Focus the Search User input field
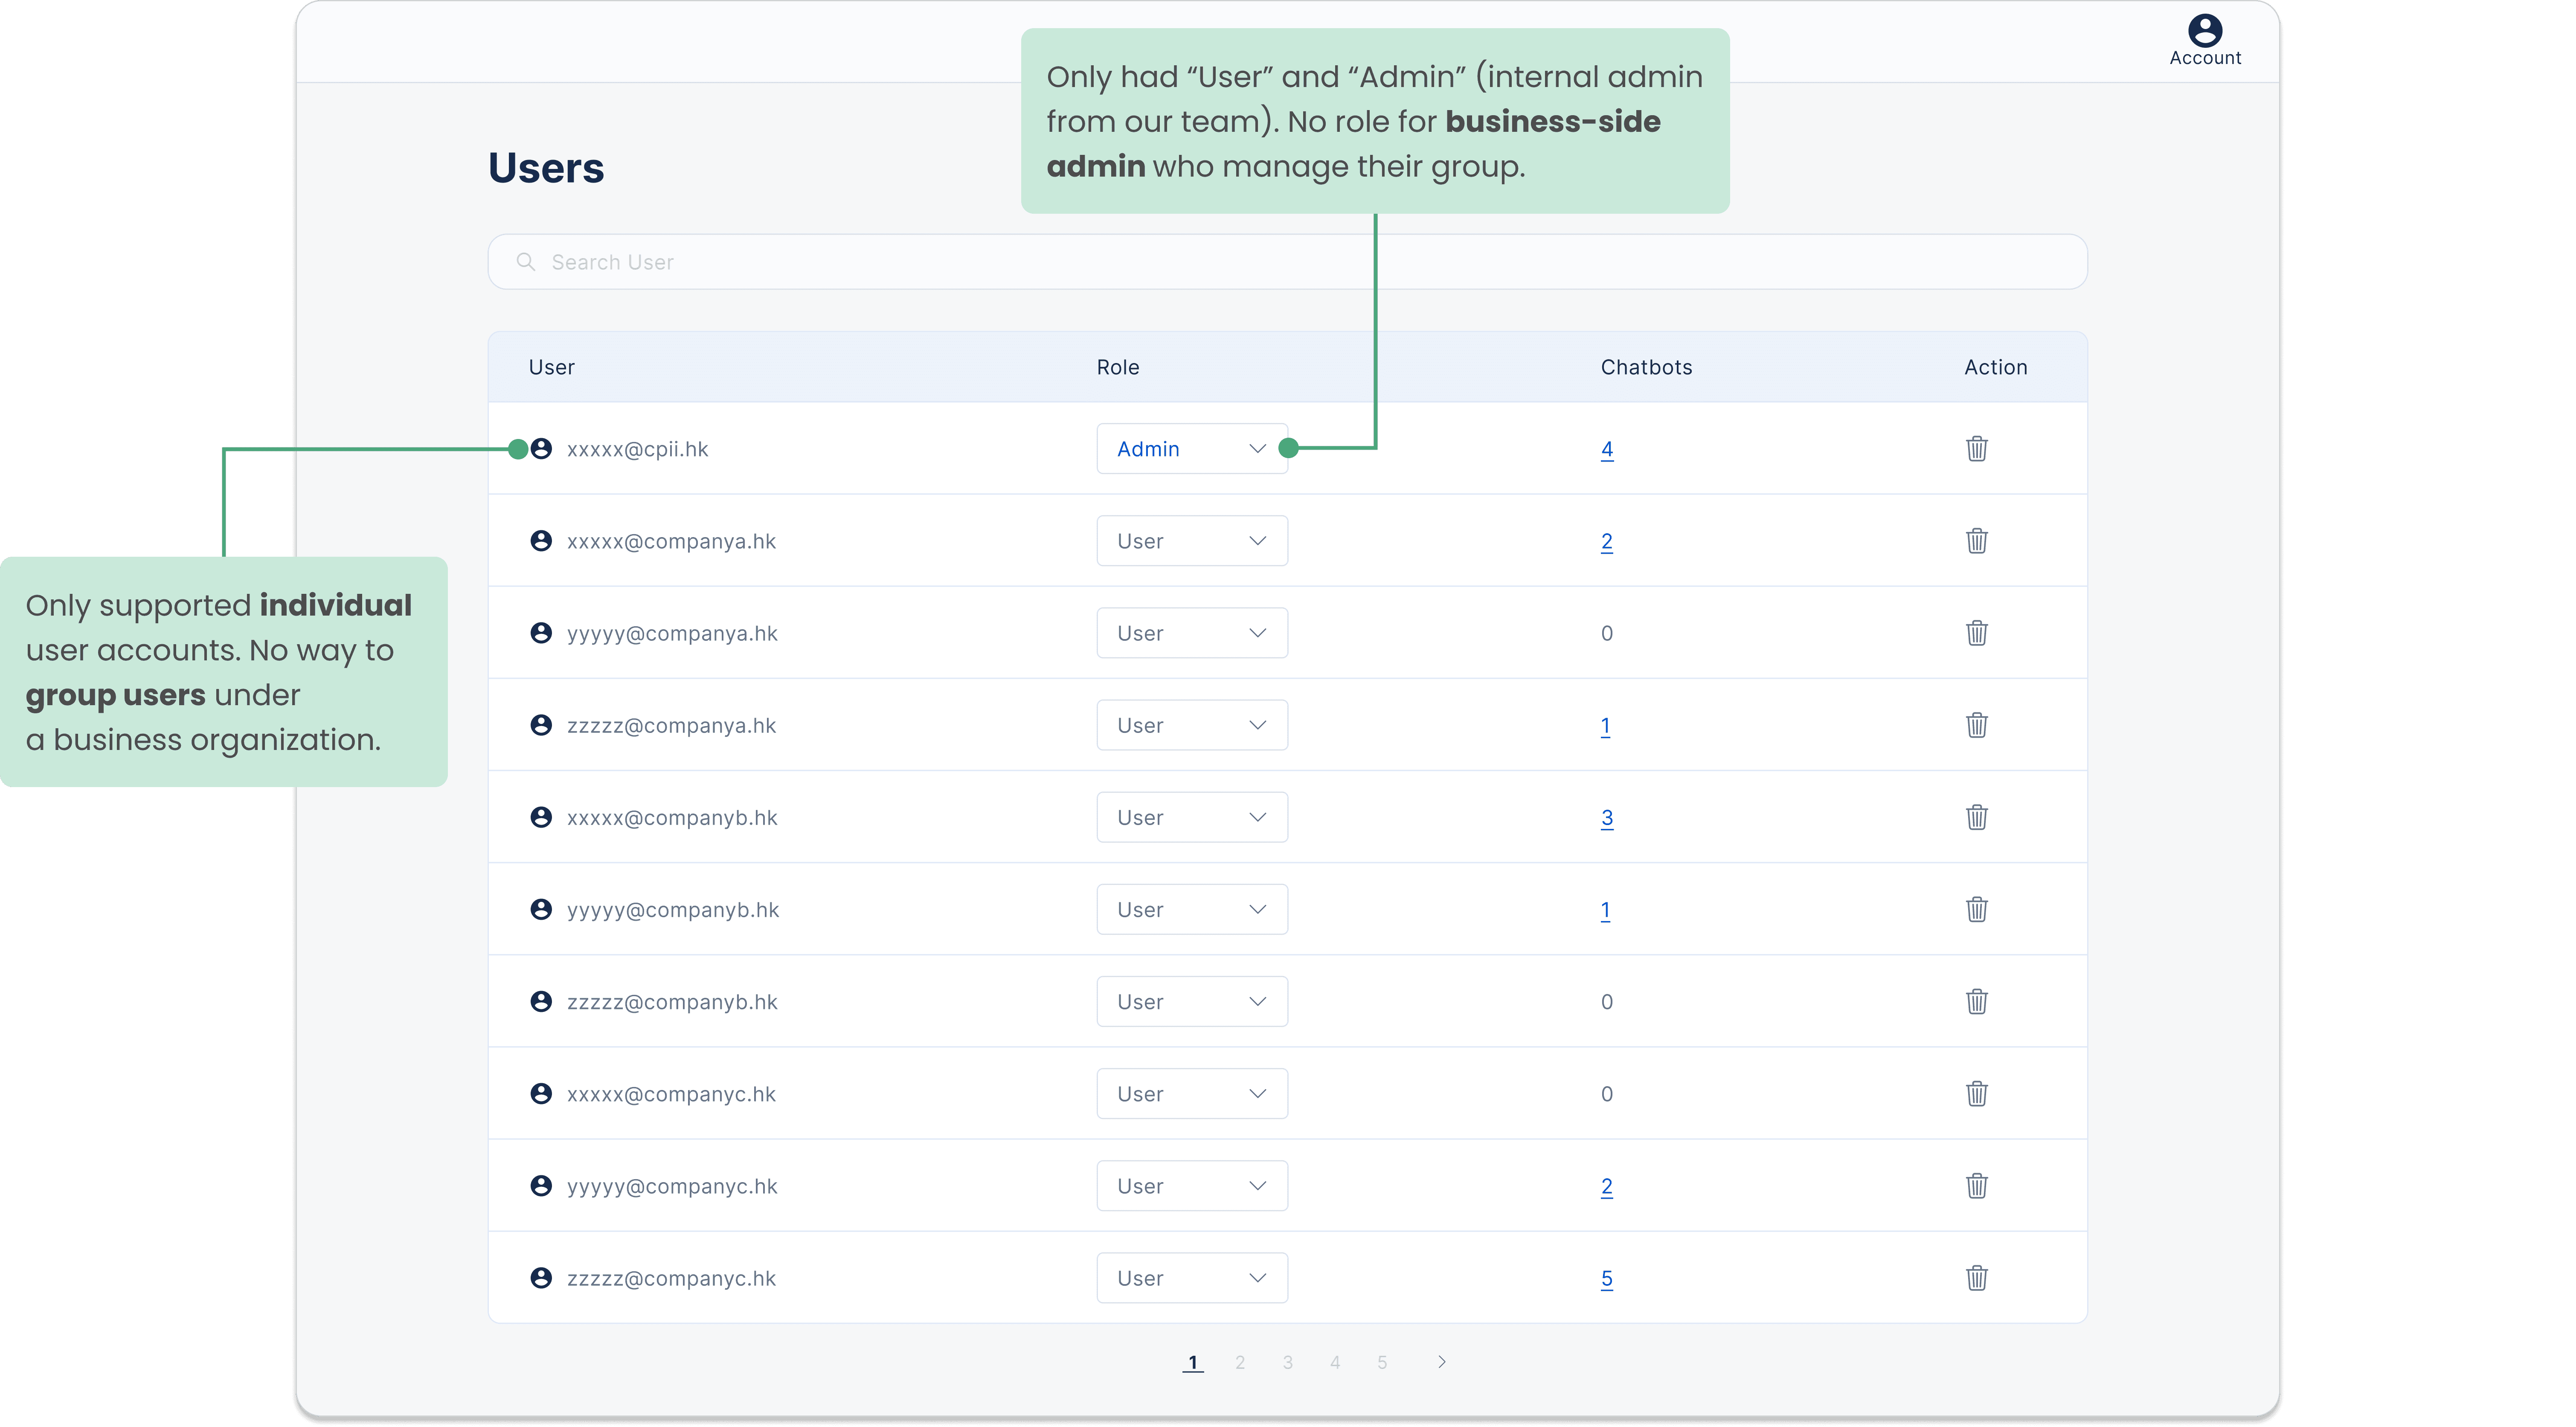The image size is (2576, 1427). (x=1300, y=262)
